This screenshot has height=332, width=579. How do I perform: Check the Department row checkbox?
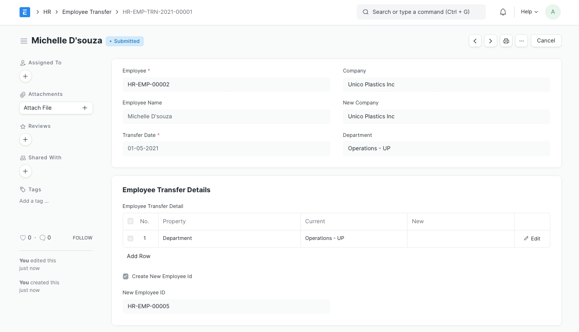pos(130,239)
